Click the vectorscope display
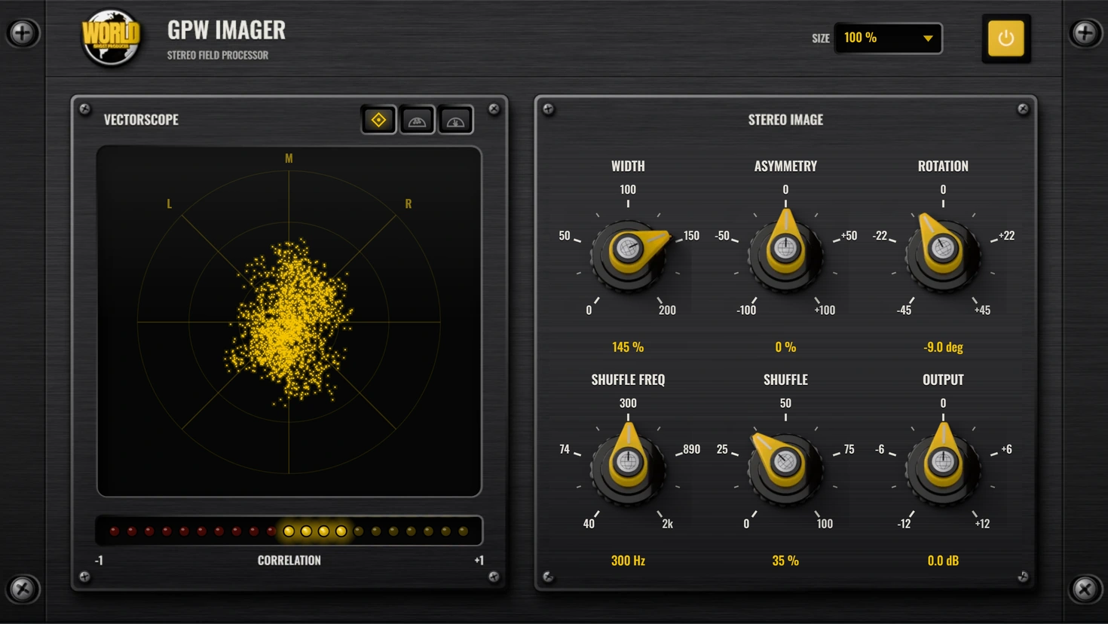Image resolution: width=1108 pixels, height=624 pixels. pyautogui.click(x=289, y=322)
